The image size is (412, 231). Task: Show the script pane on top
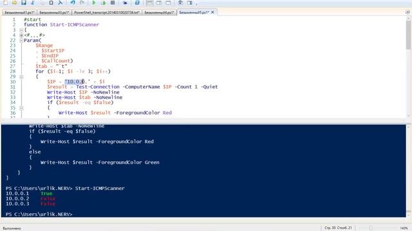(x=149, y=3)
